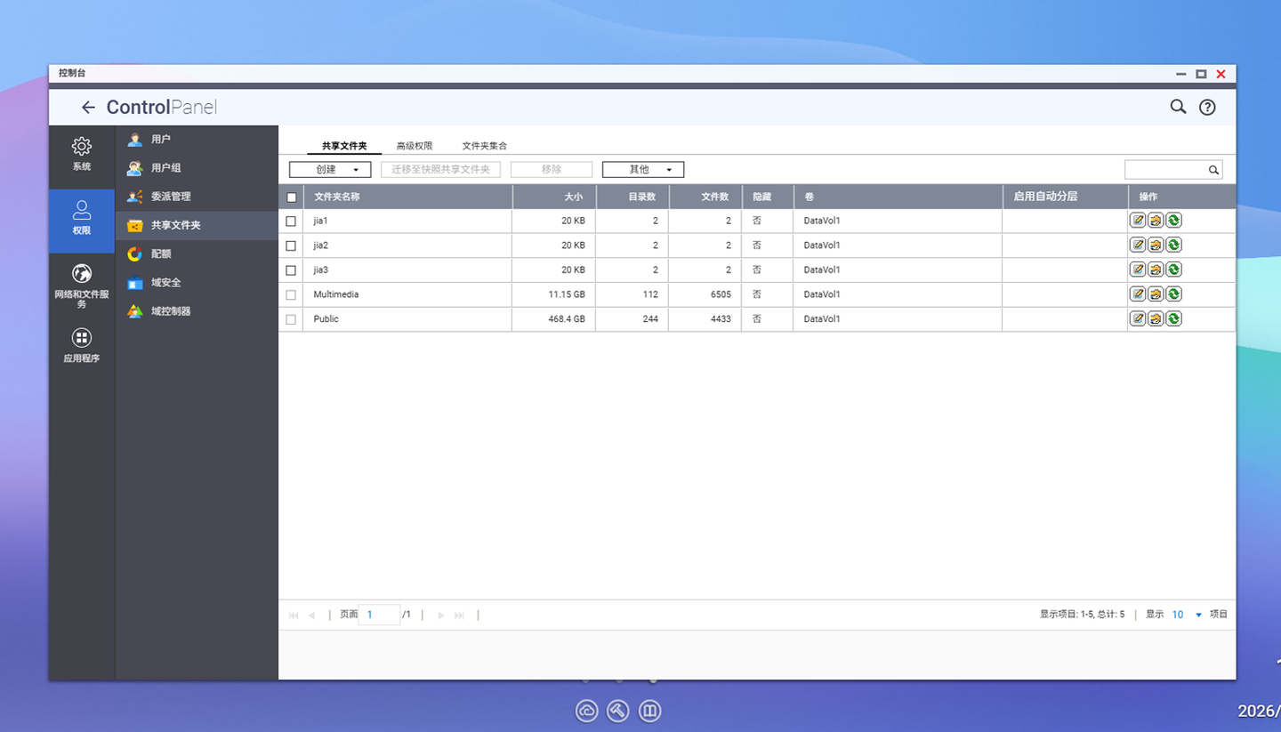The image size is (1281, 732).
Task: Sort by the 文件数 column header
Action: (x=705, y=197)
